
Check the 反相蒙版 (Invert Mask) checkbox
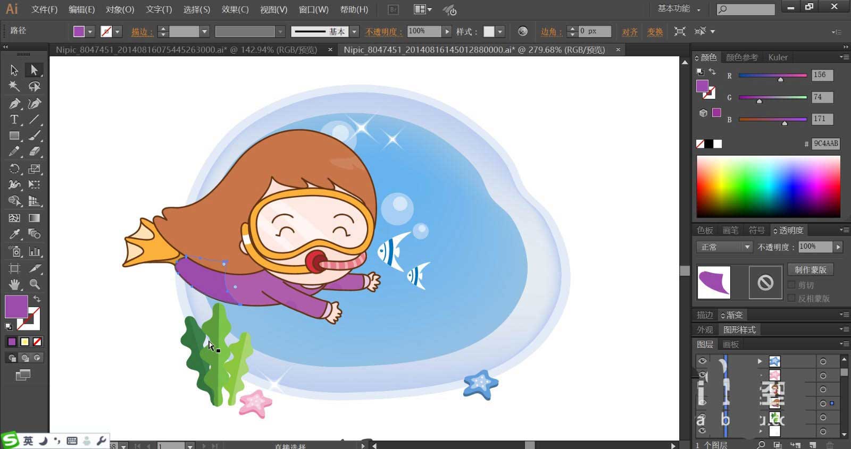click(791, 298)
